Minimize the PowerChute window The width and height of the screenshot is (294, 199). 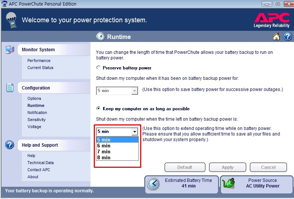267,4
